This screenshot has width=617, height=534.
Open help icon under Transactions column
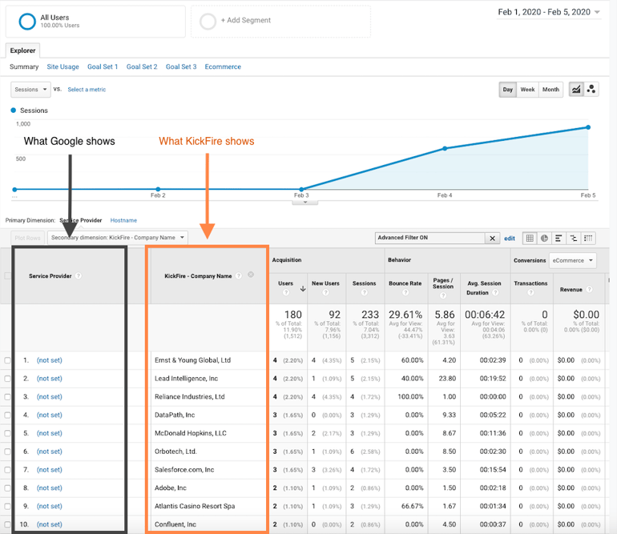coord(530,292)
